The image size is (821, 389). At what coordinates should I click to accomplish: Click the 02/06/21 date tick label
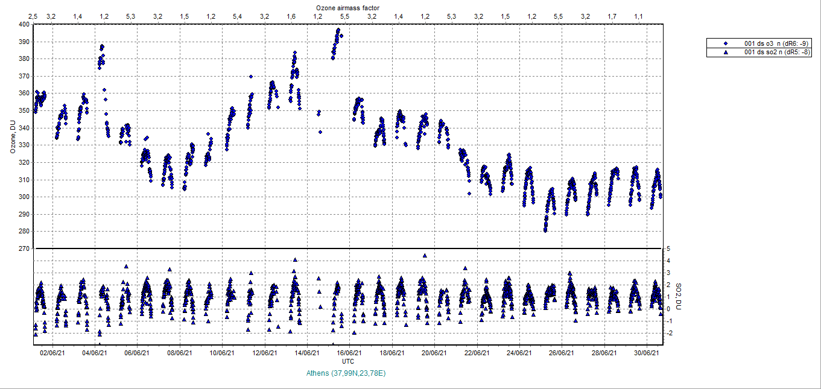click(x=52, y=353)
